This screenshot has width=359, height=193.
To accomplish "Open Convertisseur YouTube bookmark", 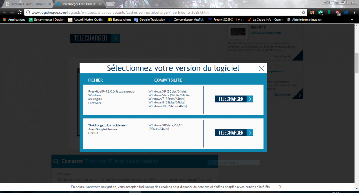I will tap(186, 20).
